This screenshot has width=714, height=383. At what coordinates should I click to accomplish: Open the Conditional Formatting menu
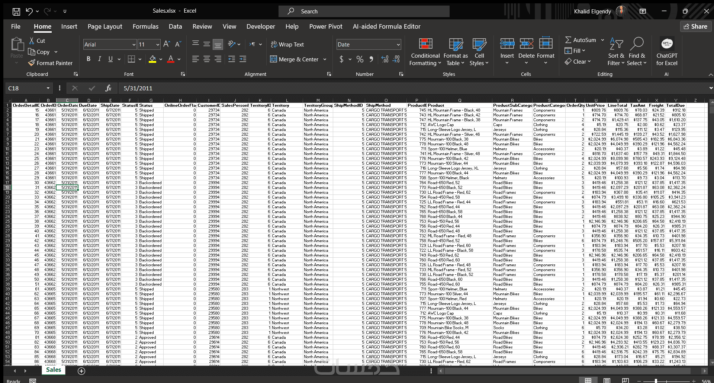pos(425,52)
